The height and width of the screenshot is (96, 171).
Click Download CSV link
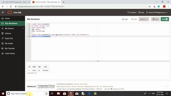click(x=32, y=73)
